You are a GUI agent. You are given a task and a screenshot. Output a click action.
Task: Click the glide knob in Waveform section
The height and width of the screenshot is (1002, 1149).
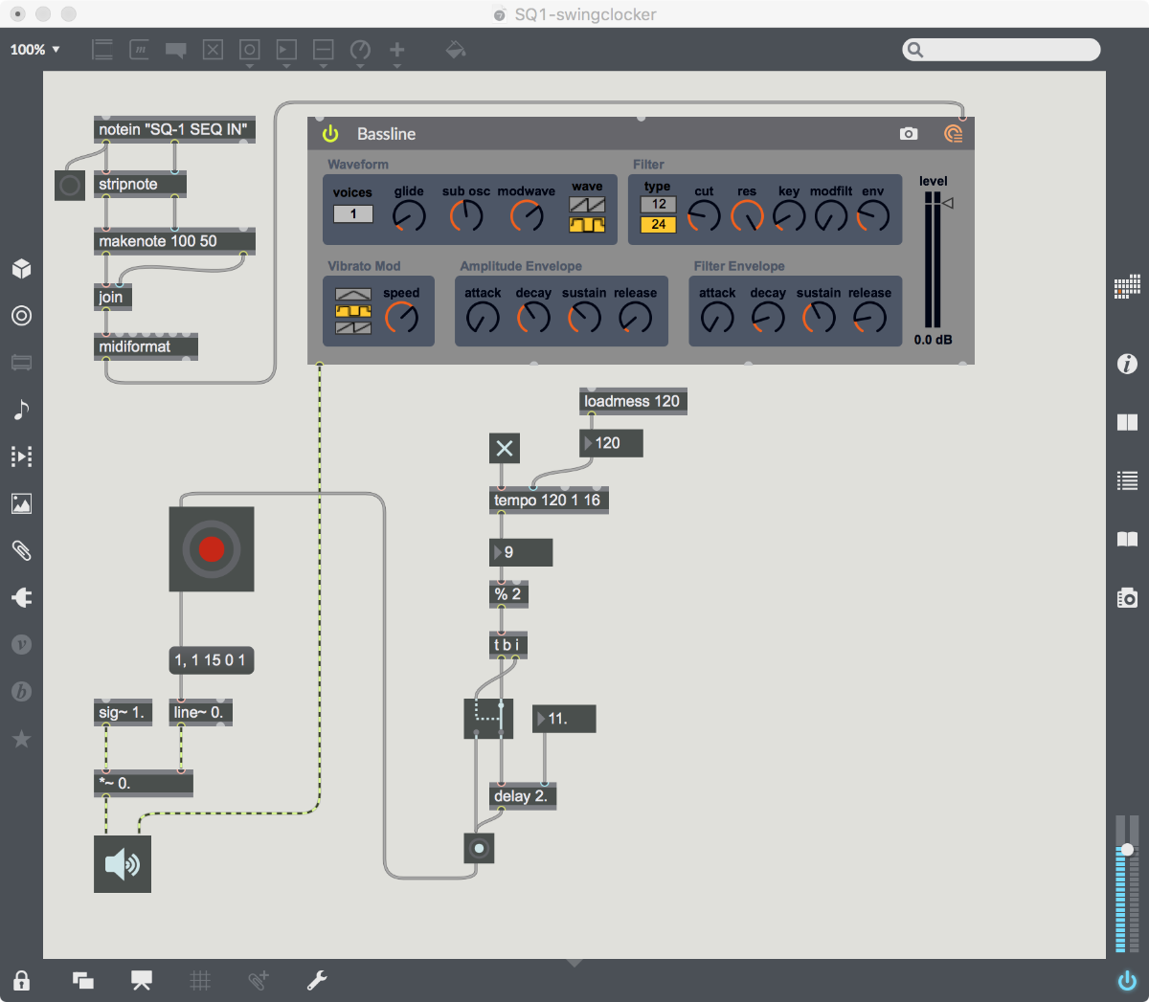409,216
